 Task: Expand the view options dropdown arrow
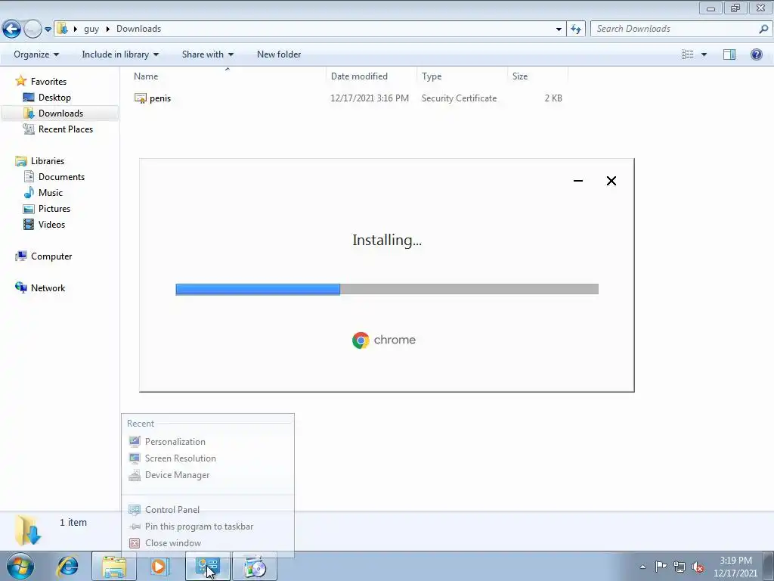704,54
